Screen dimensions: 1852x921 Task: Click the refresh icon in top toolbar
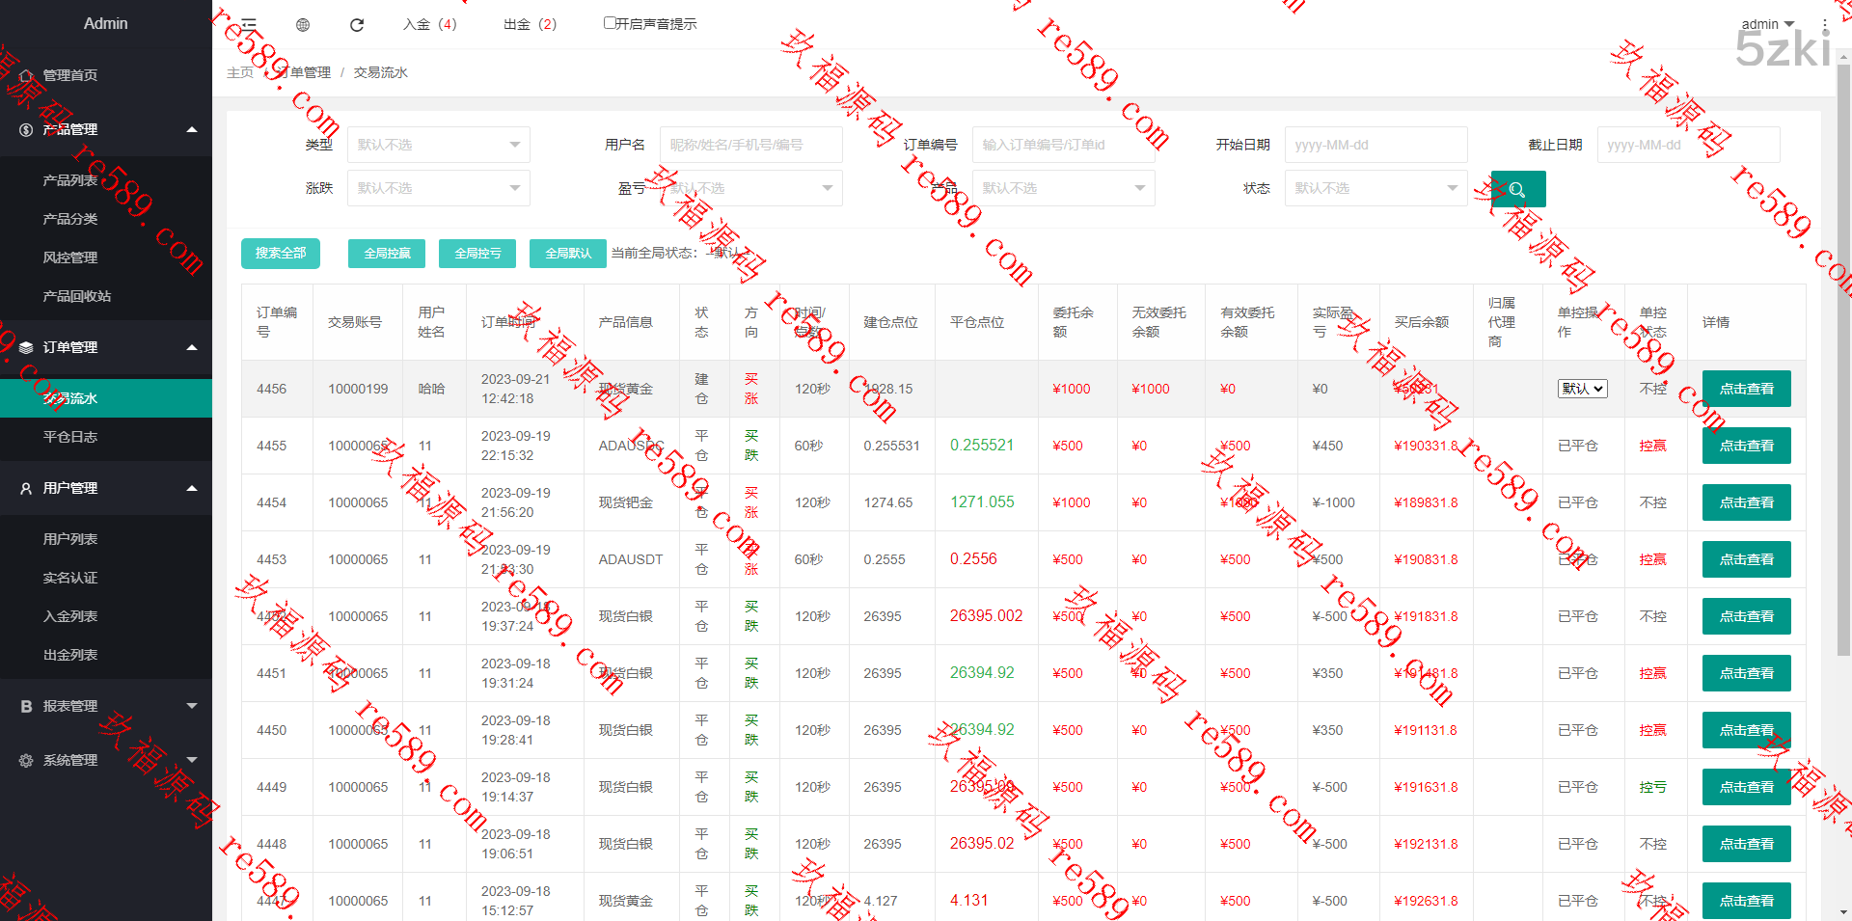pyautogui.click(x=357, y=24)
